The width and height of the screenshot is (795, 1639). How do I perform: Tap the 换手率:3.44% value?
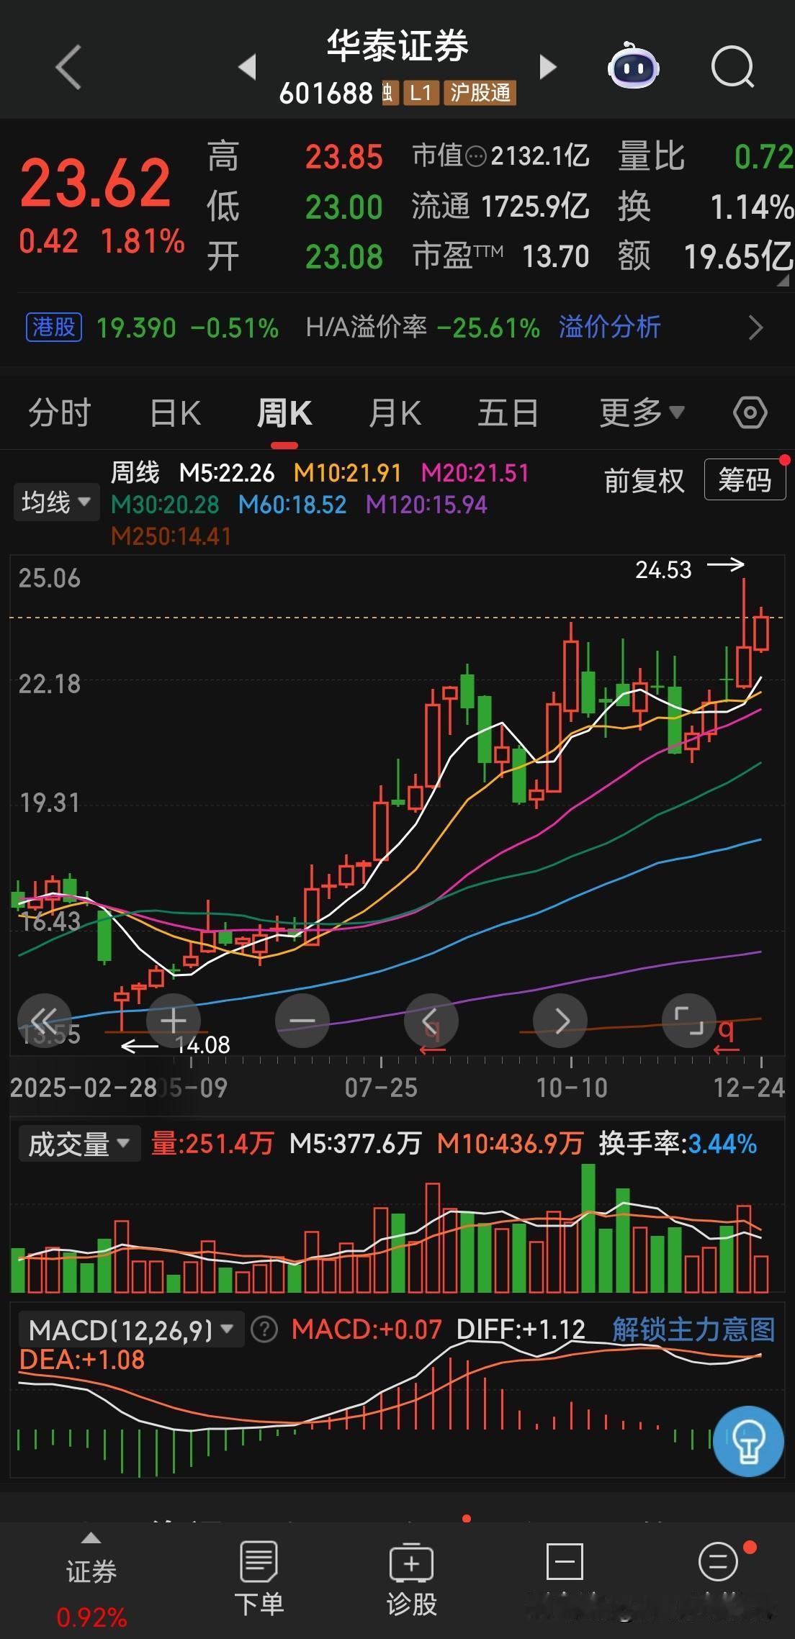click(678, 1144)
